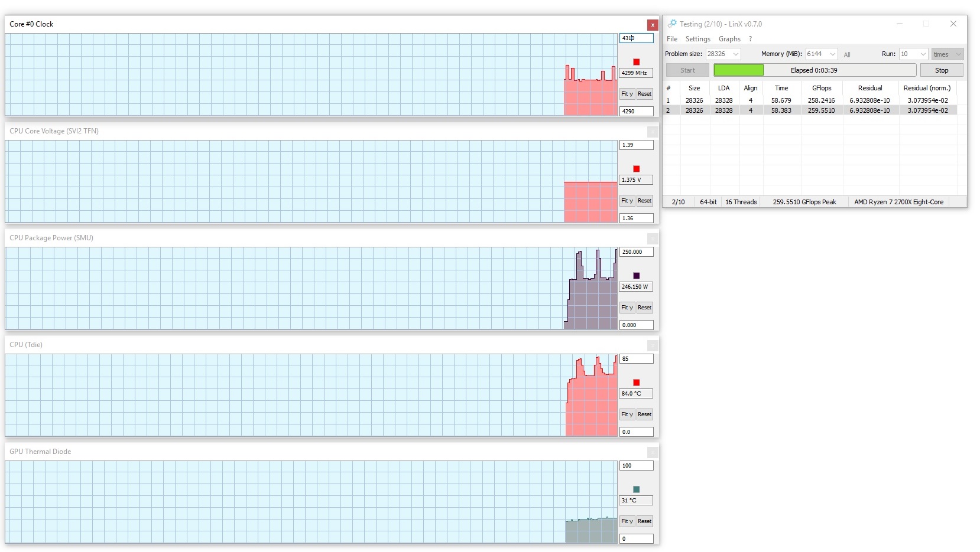This screenshot has height=552, width=980.
Task: Stop the running LinX test
Action: pyautogui.click(x=942, y=70)
